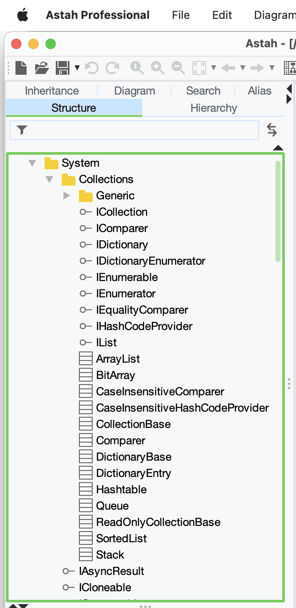Image resolution: width=296 pixels, height=608 pixels.
Task: Open the dropdown arrow next to Save
Action: pos(77,68)
